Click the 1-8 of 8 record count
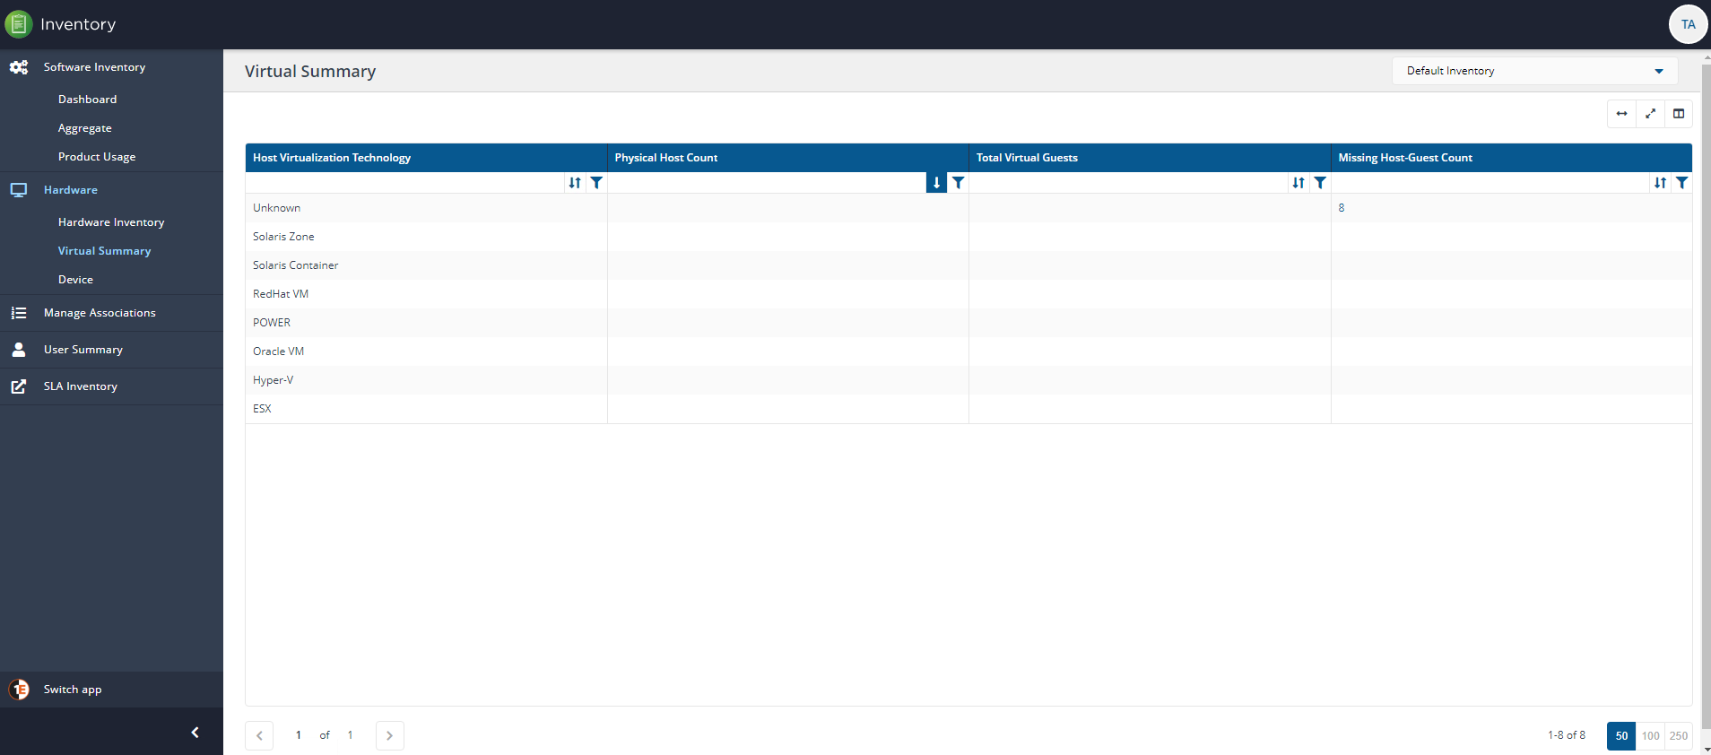Viewport: 1711px width, 755px height. pyautogui.click(x=1566, y=735)
